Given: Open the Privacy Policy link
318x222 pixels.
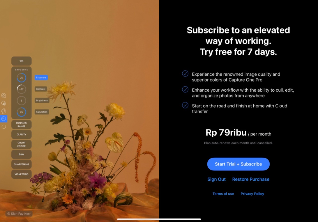Looking at the screenshot, I should [252, 194].
